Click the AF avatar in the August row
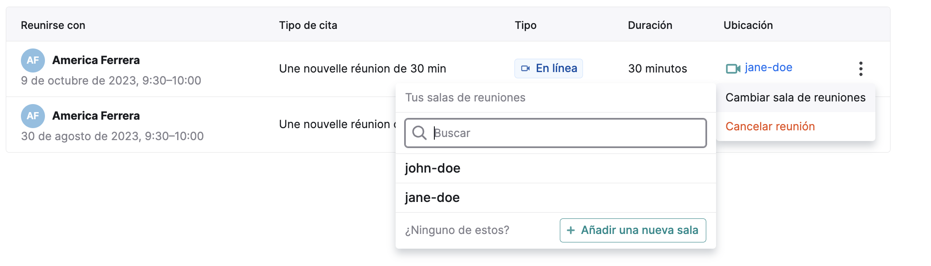 33,116
